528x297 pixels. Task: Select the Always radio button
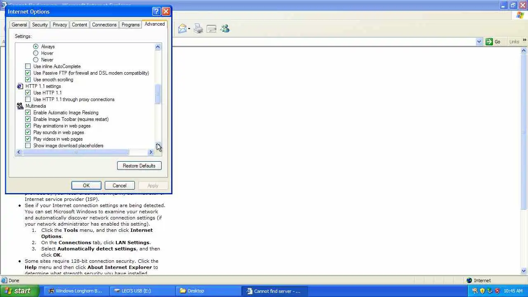(36, 47)
